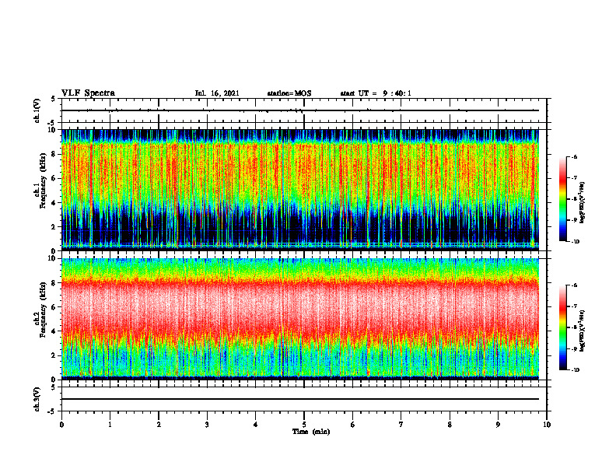
Task: Click the "VLF Spectra" plot title
Action: point(88,93)
